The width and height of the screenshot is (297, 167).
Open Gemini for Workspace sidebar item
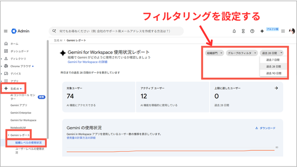pos(23,120)
